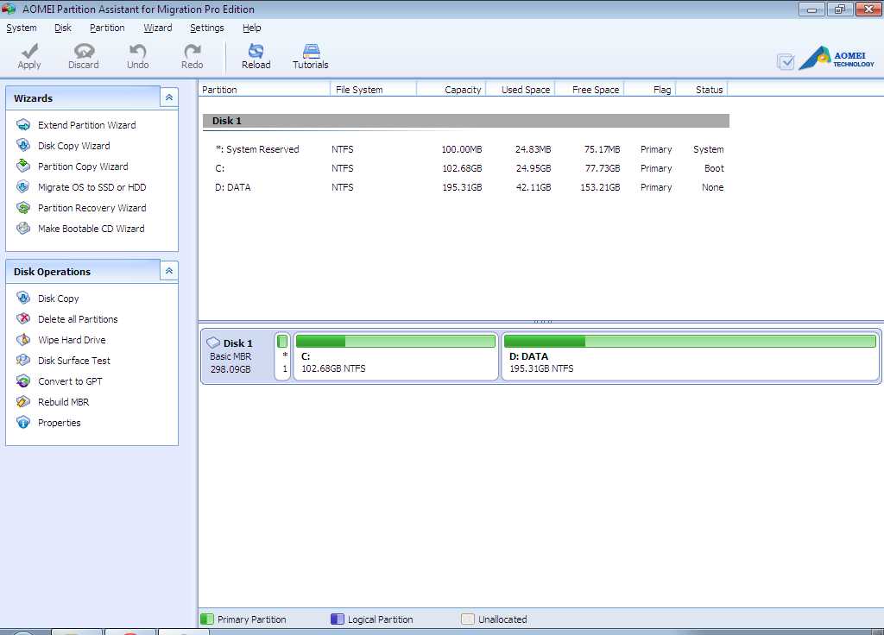Viewport: 884px width, 635px height.
Task: Click the Partition Copy Wizard icon
Action: 23,166
